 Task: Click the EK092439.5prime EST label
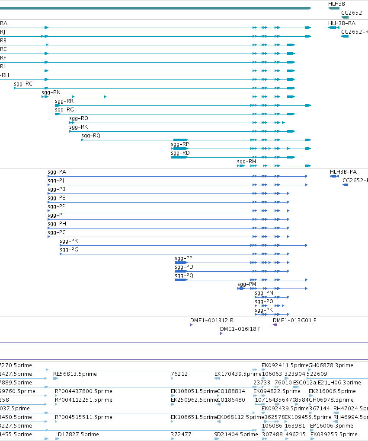coord(285,409)
